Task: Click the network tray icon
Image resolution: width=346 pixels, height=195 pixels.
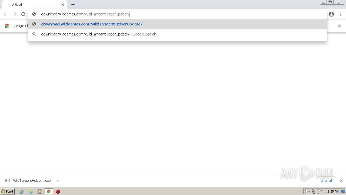Action: click(x=314, y=191)
